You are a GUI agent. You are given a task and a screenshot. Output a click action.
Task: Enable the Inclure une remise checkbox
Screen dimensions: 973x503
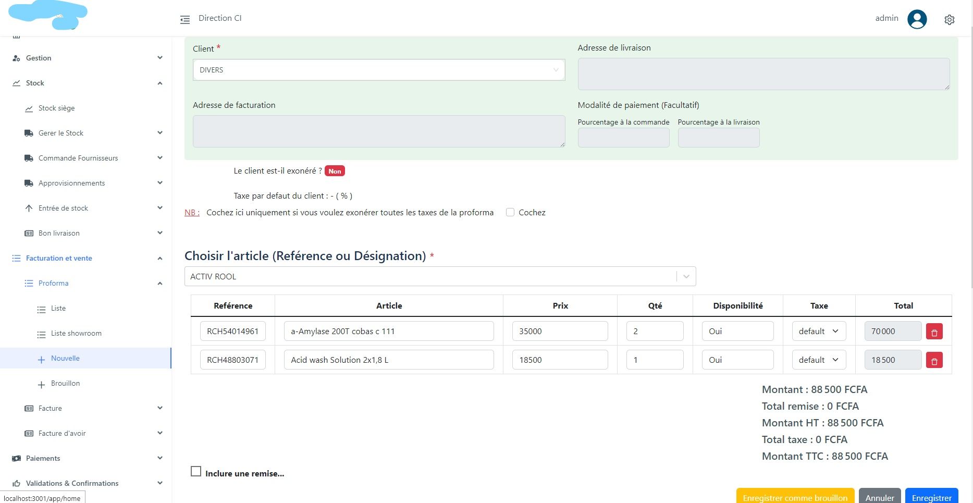196,472
